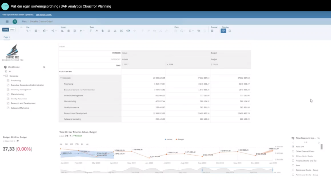Select the Other Admin Costs radio button

pyautogui.click(x=293, y=156)
